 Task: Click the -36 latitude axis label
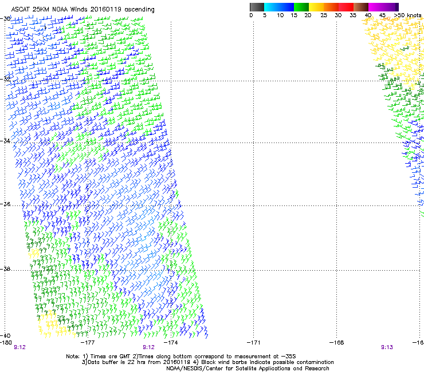tap(5, 204)
